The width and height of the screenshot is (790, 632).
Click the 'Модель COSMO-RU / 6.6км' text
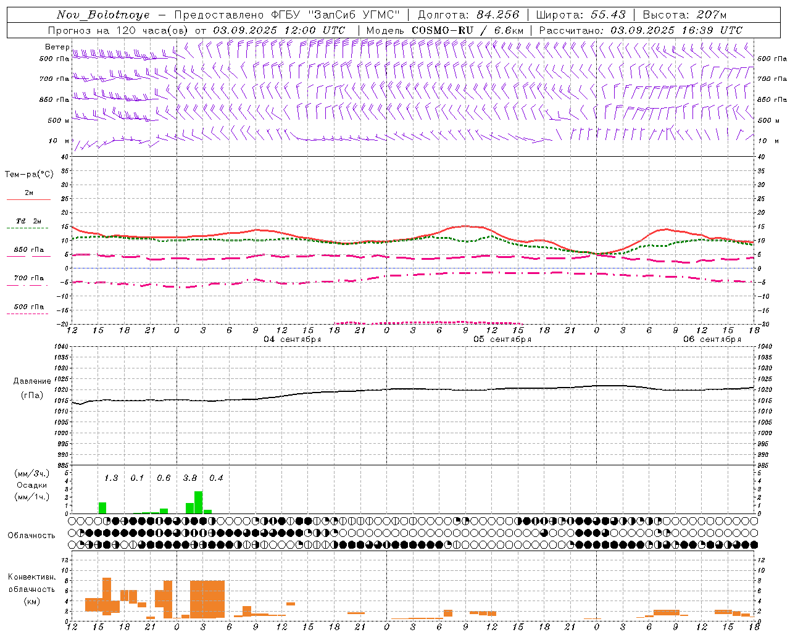tap(444, 30)
